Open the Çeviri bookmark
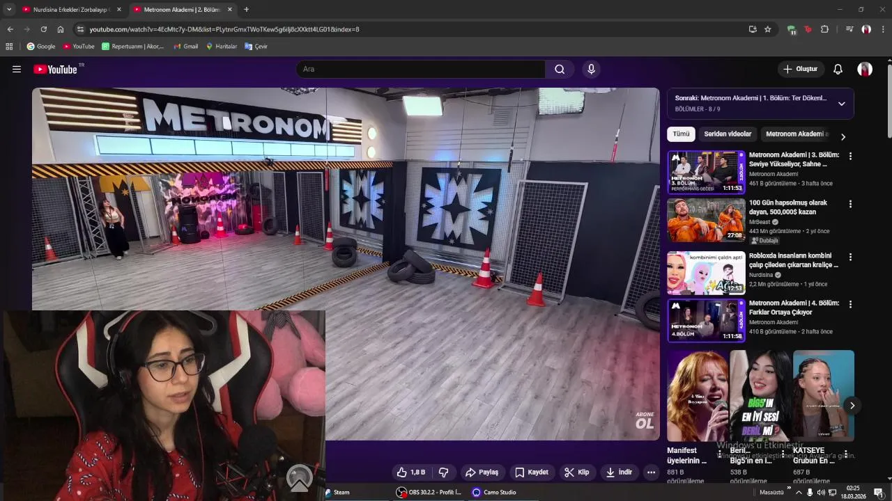Image resolution: width=892 pixels, height=501 pixels. pos(256,47)
